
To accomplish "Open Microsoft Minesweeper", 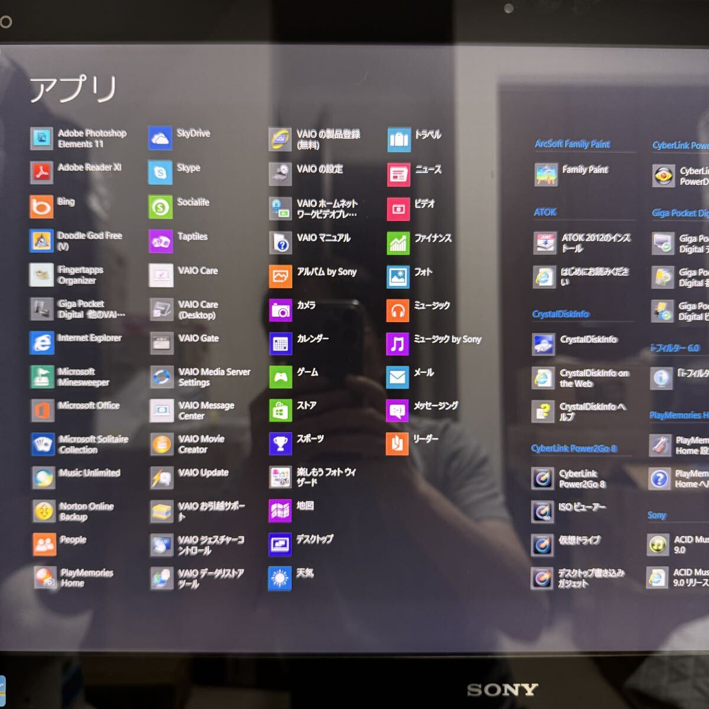I will coord(70,376).
